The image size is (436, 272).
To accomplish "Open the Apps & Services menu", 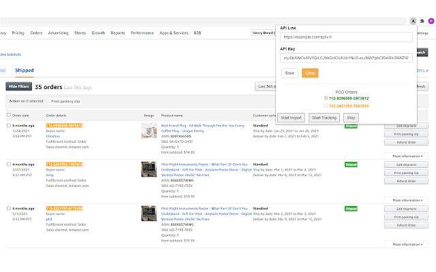I will pyautogui.click(x=174, y=33).
